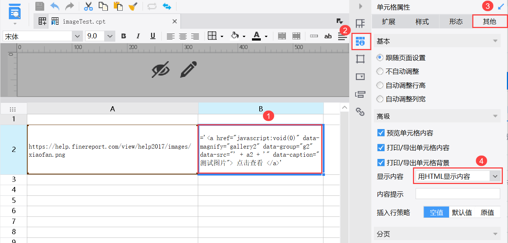Open the border style dropdown arrow
This screenshot has height=243, width=508.
tap(222, 36)
